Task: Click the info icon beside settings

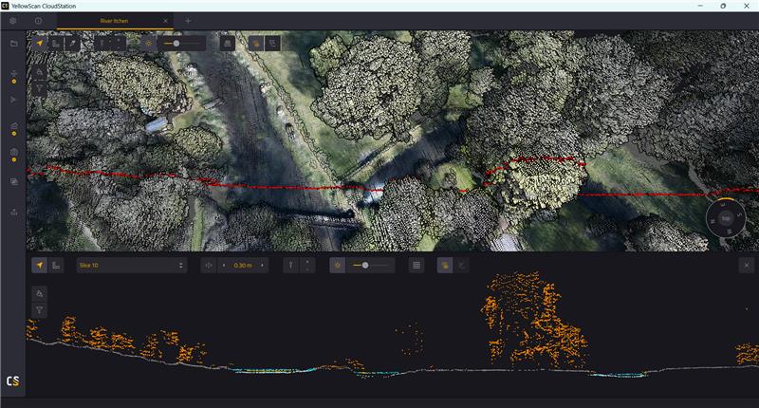Action: coord(38,20)
